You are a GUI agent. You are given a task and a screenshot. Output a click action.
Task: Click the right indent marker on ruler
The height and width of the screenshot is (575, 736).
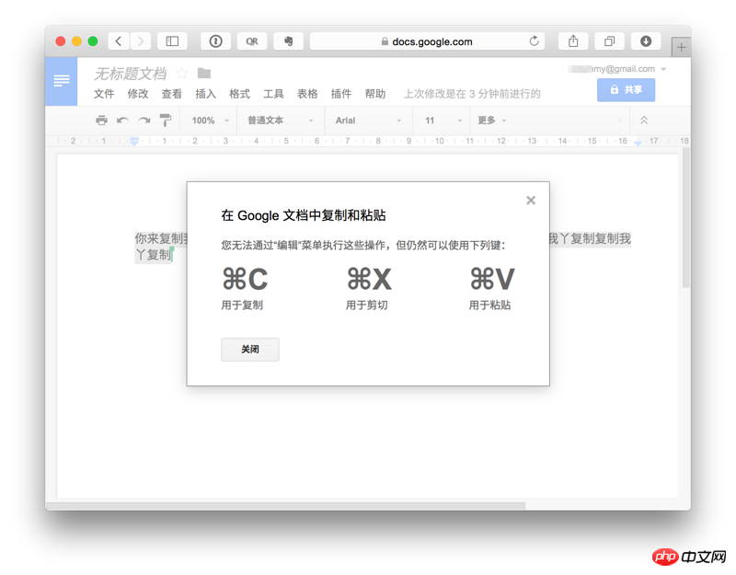pos(638,142)
